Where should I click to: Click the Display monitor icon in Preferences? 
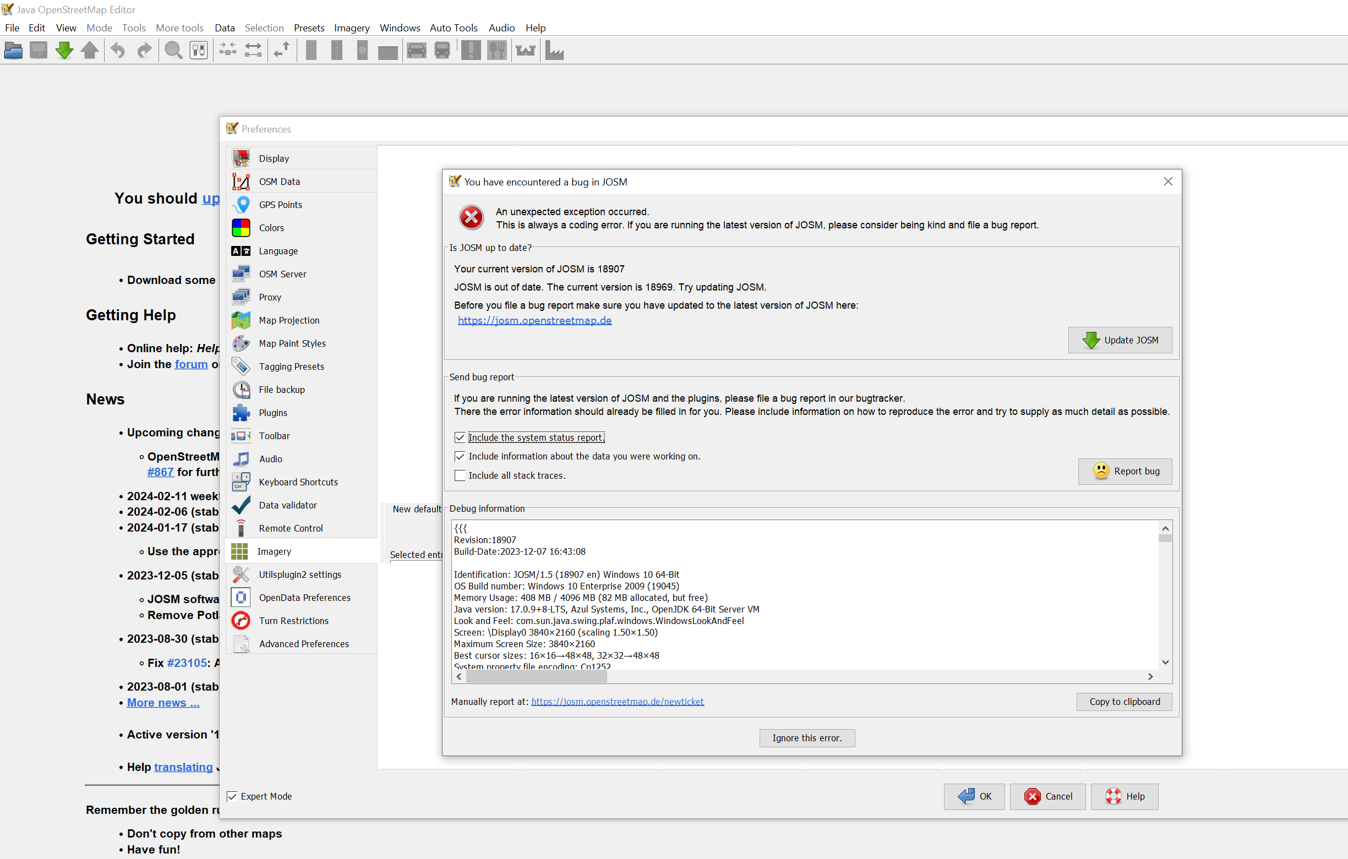point(241,158)
